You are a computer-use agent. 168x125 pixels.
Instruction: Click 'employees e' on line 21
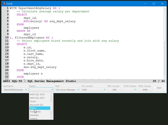tap(33, 73)
